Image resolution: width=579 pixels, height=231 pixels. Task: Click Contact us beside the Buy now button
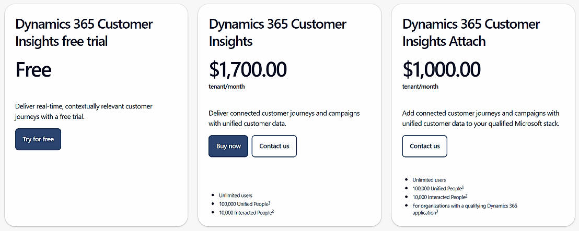click(274, 146)
